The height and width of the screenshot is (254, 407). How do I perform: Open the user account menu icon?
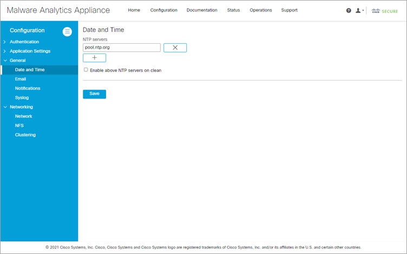point(358,10)
